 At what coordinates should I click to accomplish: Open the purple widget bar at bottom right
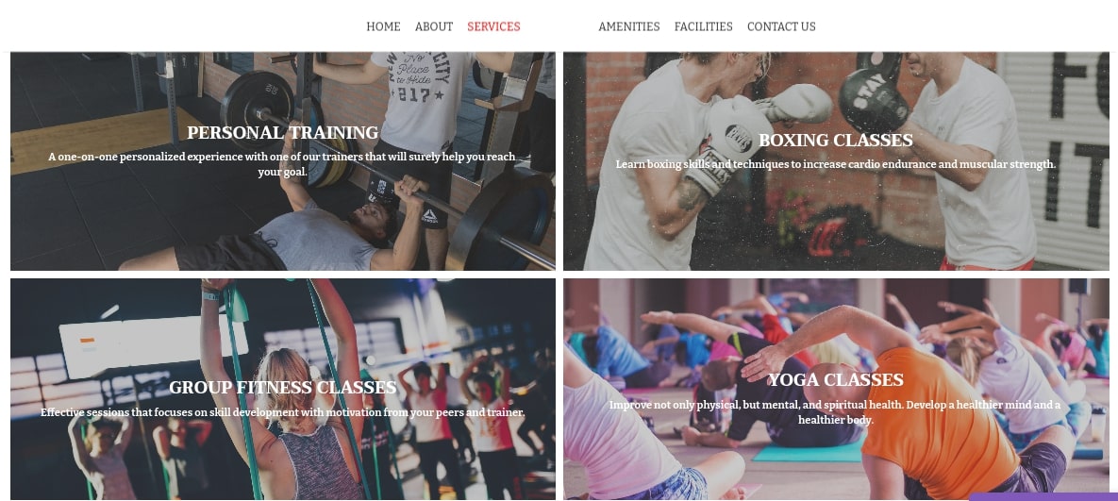1043,496
